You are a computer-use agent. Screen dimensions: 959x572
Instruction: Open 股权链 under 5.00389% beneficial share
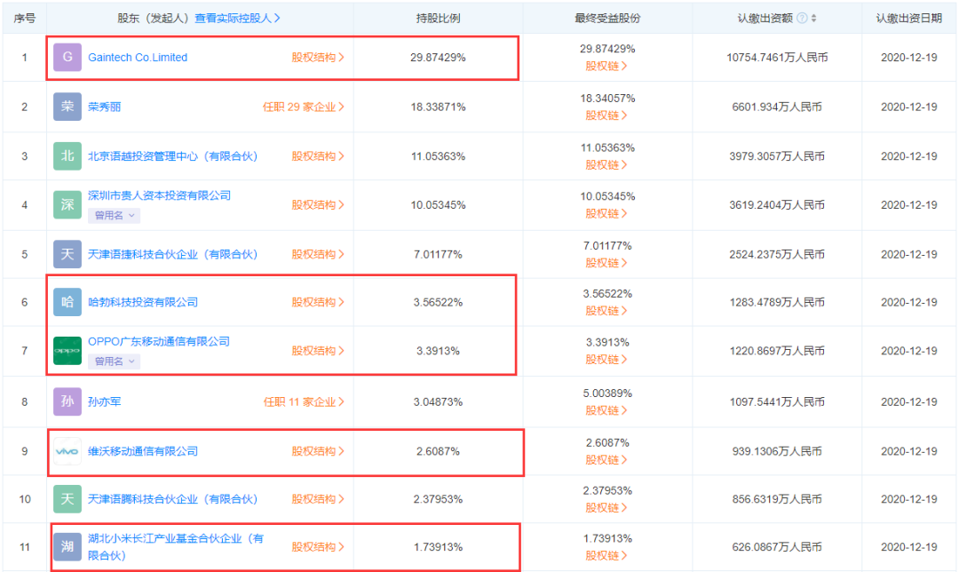(x=606, y=410)
